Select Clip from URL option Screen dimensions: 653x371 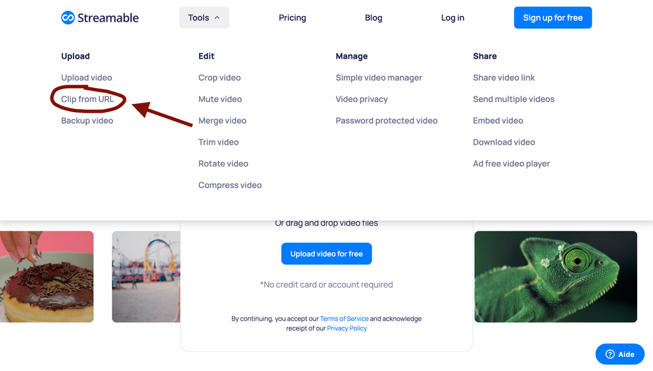87,99
